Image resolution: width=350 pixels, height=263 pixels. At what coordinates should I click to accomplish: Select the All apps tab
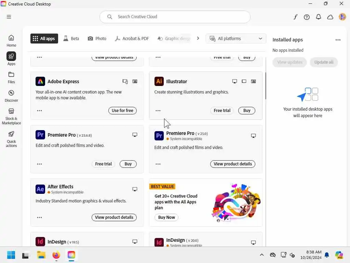point(44,38)
